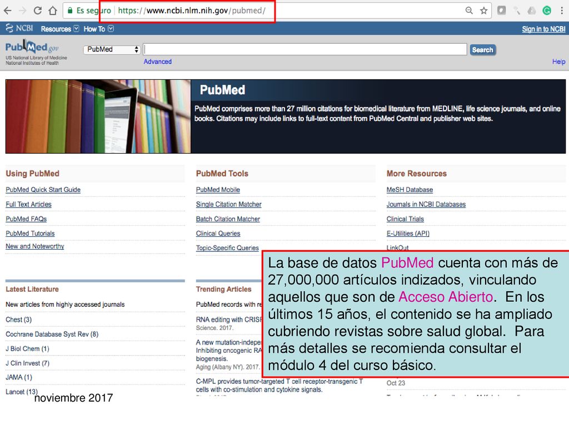The width and height of the screenshot is (569, 426).
Task: Go back with the browser back arrow
Action: 7,11
